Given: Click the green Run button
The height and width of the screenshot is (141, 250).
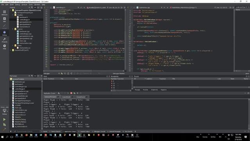Looking at the screenshot, I should point(4,119).
